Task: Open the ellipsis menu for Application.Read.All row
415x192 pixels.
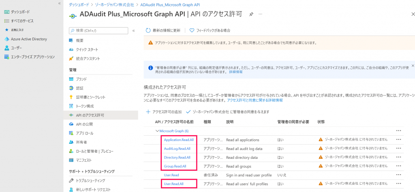Action: tap(398, 140)
